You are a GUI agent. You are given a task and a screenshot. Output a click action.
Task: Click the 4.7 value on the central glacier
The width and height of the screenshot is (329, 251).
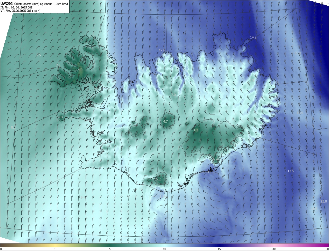coord(166,122)
